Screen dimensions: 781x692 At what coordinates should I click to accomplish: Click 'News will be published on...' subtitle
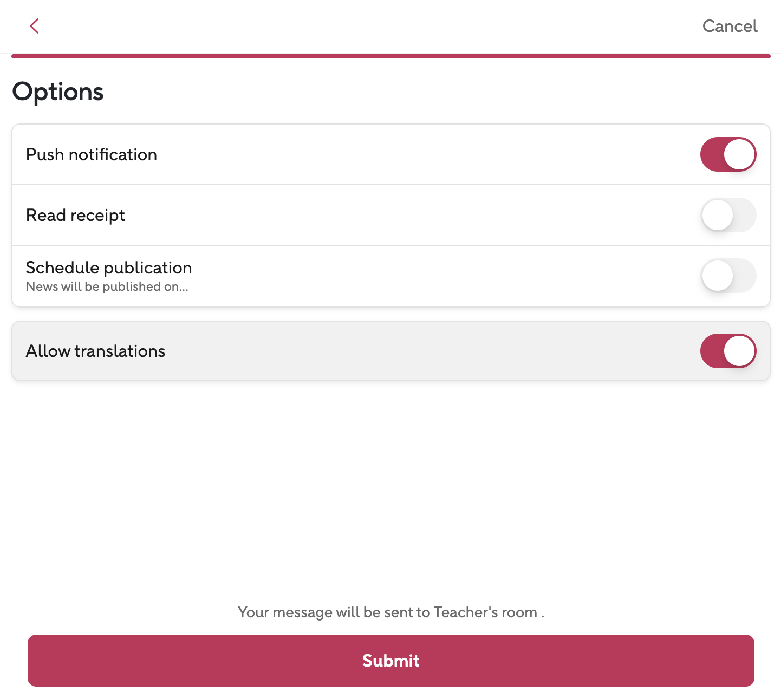[107, 287]
